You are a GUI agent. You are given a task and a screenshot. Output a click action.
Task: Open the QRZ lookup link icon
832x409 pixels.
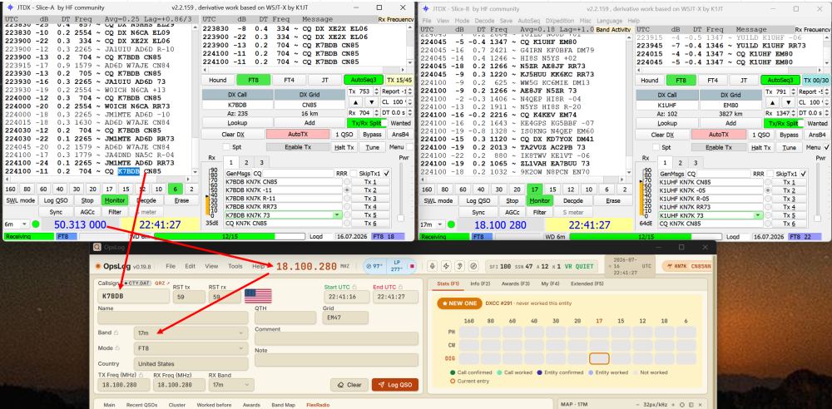(161, 283)
